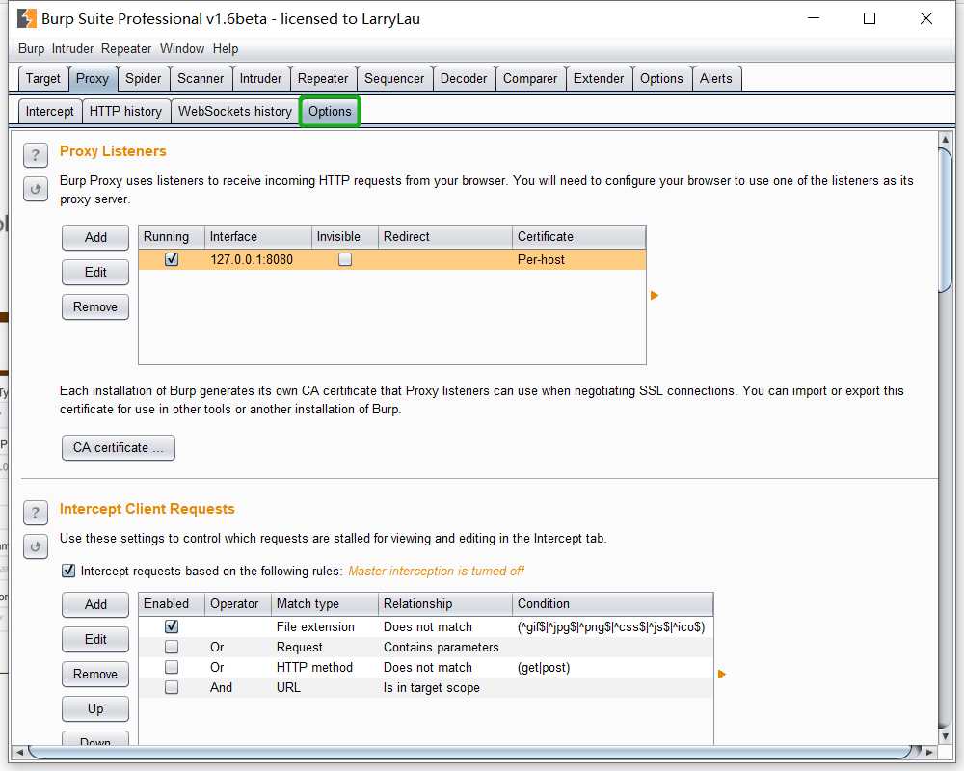Click the vertical scrollbar down arrow
The image size is (964, 771).
[x=946, y=735]
